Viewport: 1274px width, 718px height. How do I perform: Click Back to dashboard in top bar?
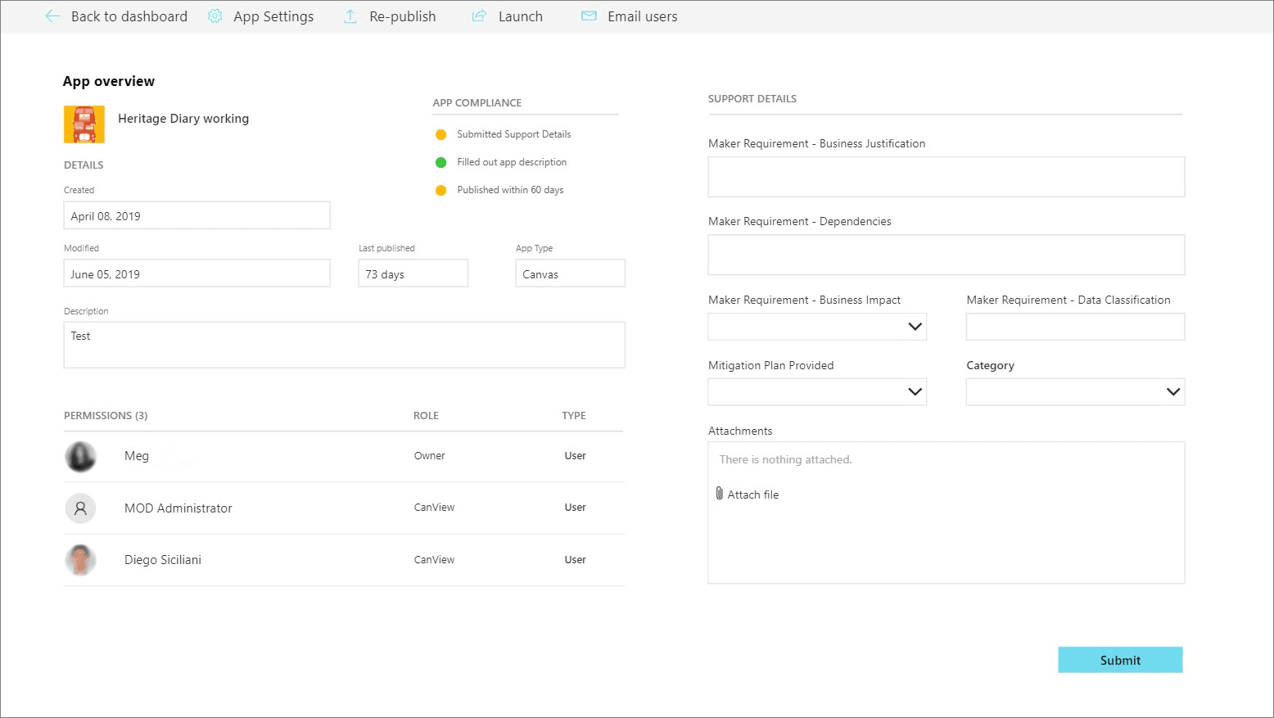tap(129, 16)
